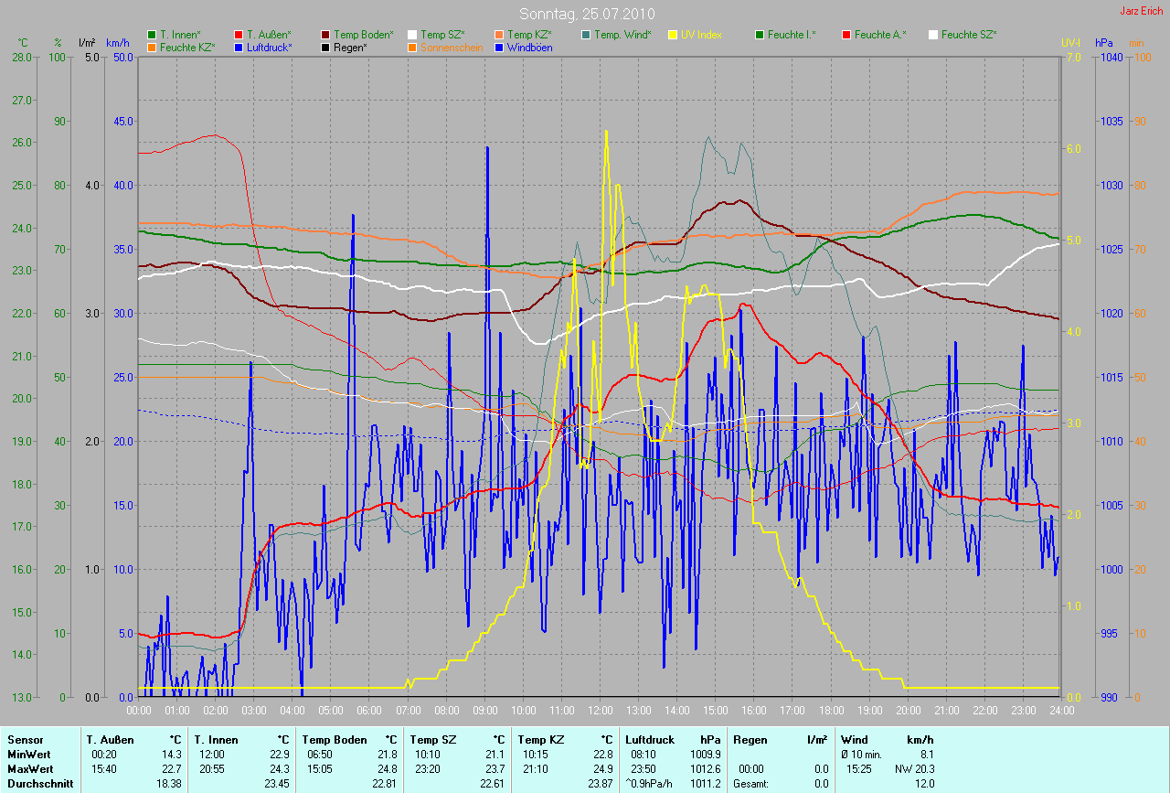
Task: Click the Luftdruck legend label
Action: tap(269, 47)
